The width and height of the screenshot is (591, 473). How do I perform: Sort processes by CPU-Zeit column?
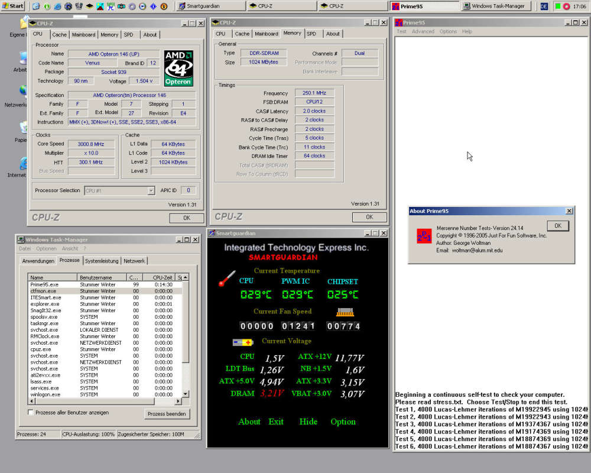point(160,278)
